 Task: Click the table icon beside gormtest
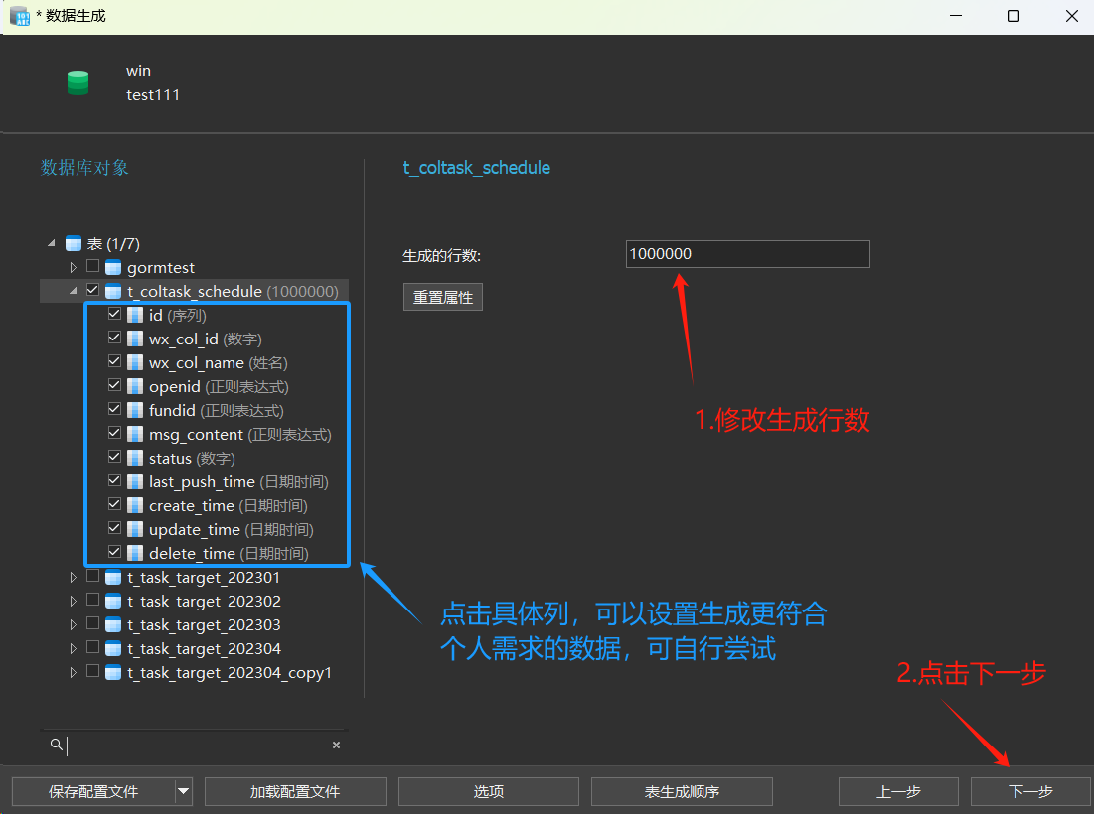tap(113, 268)
